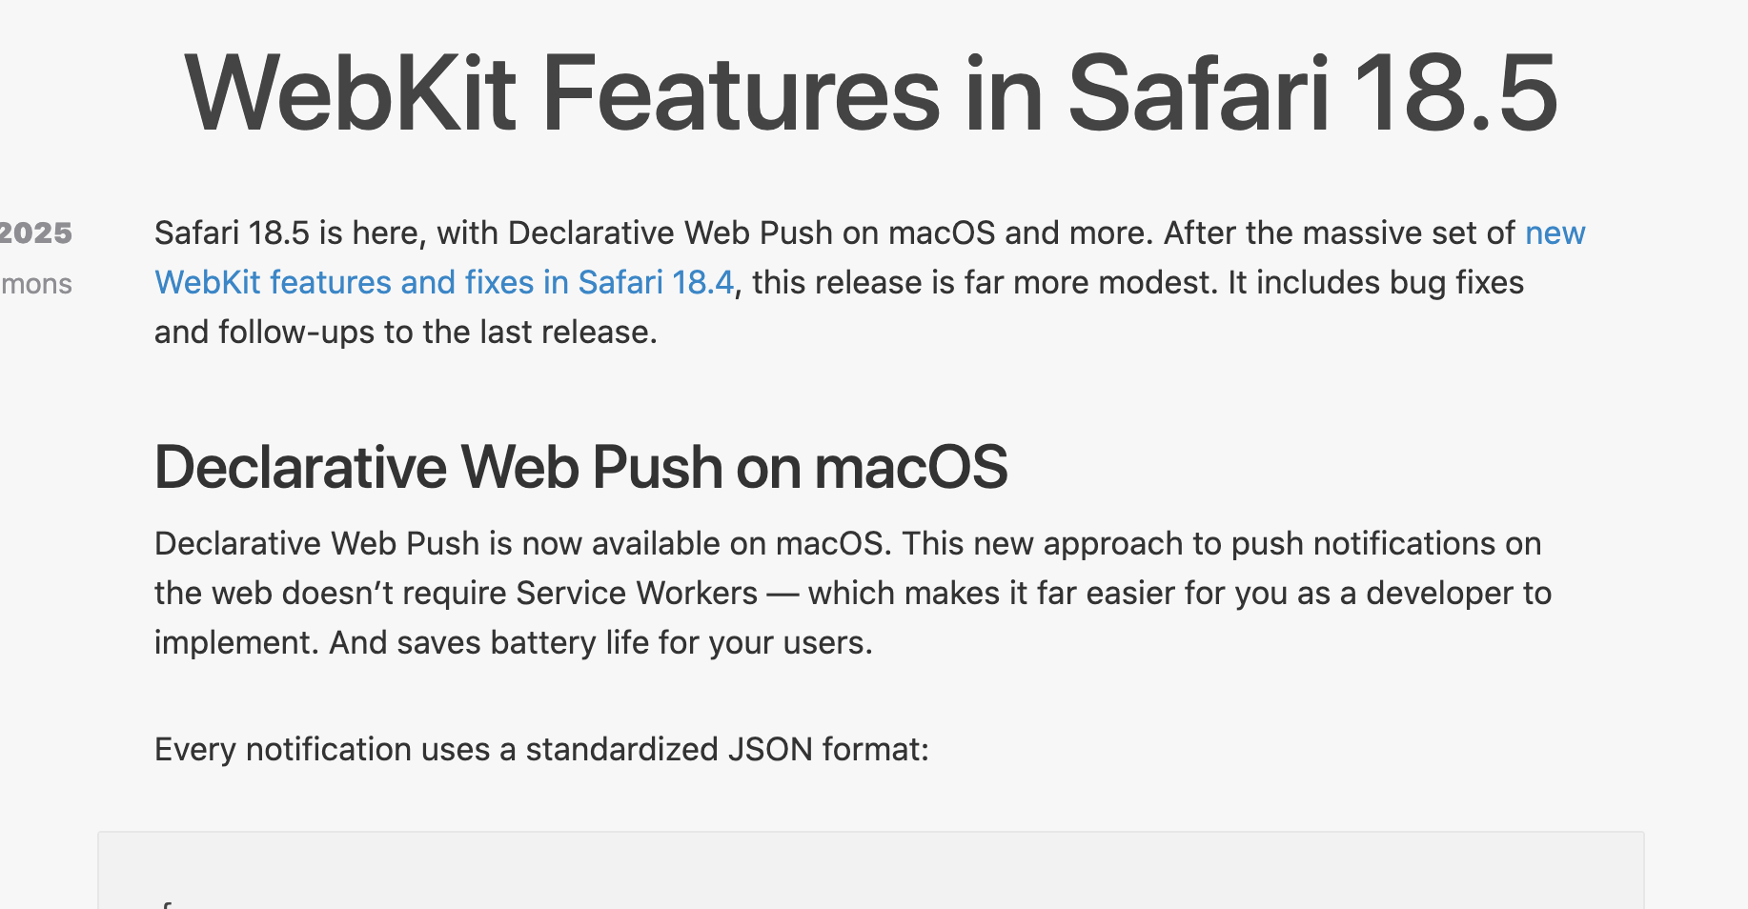The image size is (1748, 909).
Task: Click the words 'Service Workers' in the paragraph
Action: pos(637,594)
